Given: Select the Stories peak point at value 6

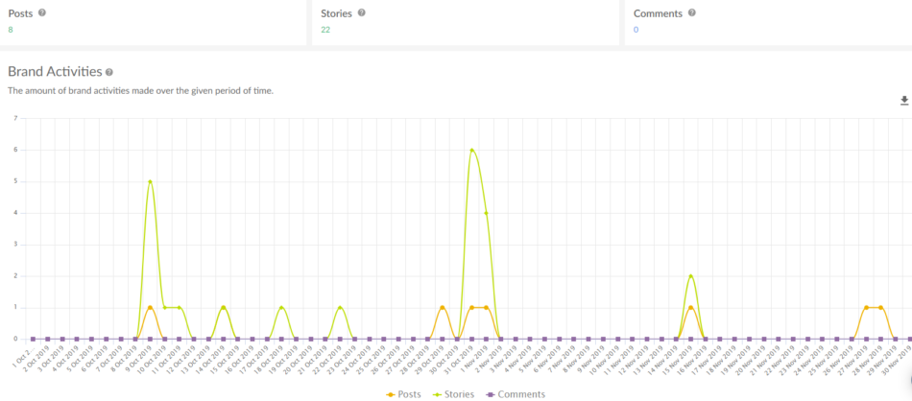Looking at the screenshot, I should [471, 150].
